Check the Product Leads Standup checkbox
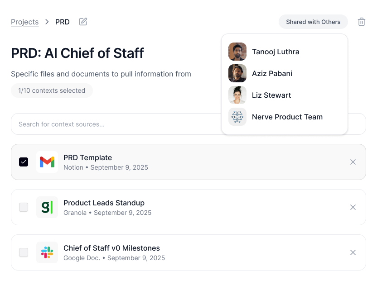The width and height of the screenshot is (377, 285). pyautogui.click(x=24, y=207)
